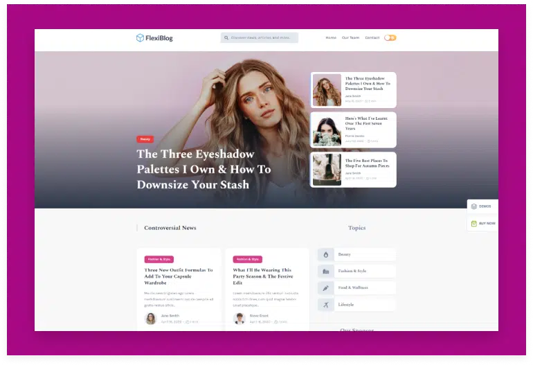Click read-time clock icon on top hero side card

[x=366, y=101]
